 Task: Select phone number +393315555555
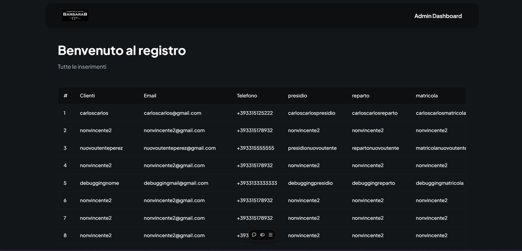255,148
